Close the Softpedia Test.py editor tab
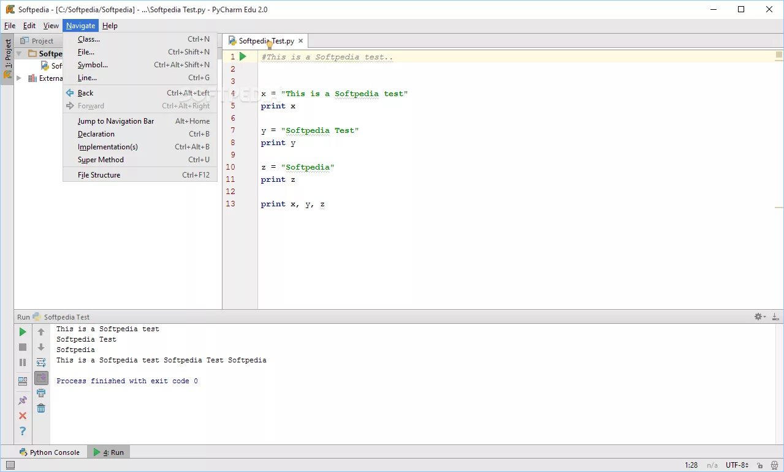Screen dimensions: 784x472 [x=300, y=41]
